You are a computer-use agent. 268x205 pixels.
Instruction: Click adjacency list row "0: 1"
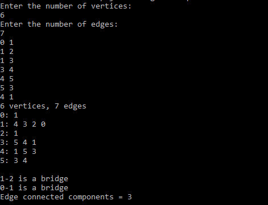9,115
